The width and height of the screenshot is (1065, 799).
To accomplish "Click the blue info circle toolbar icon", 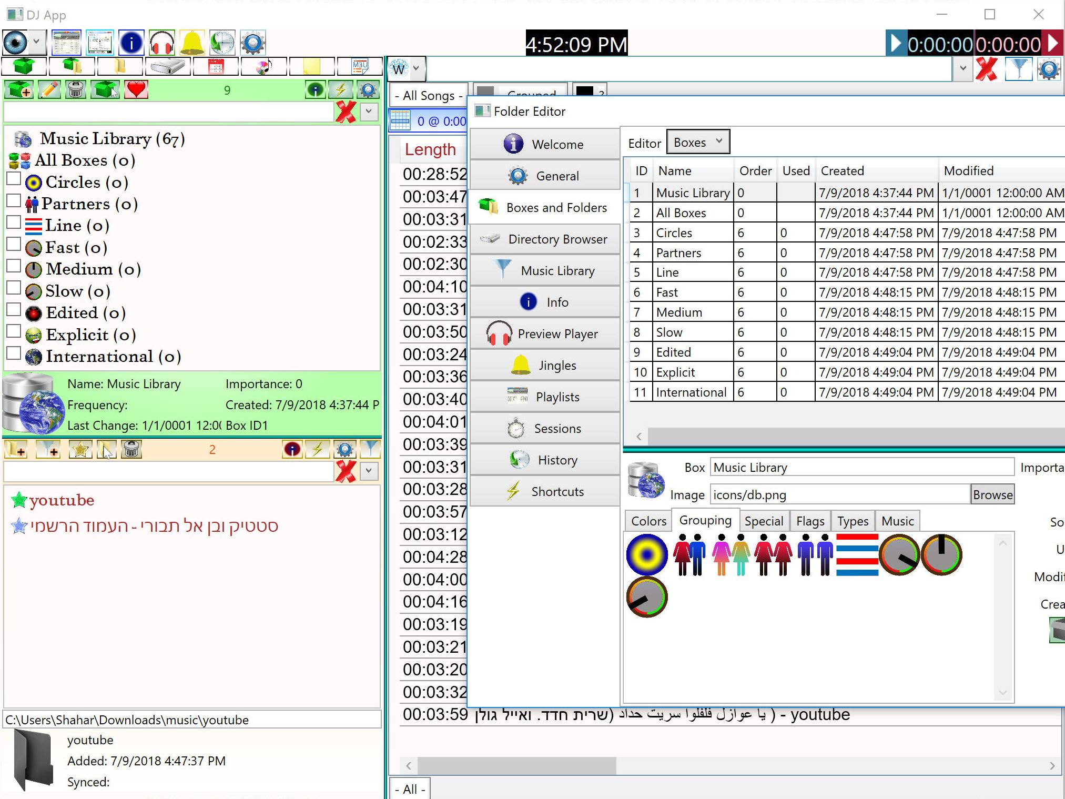I will pos(131,43).
